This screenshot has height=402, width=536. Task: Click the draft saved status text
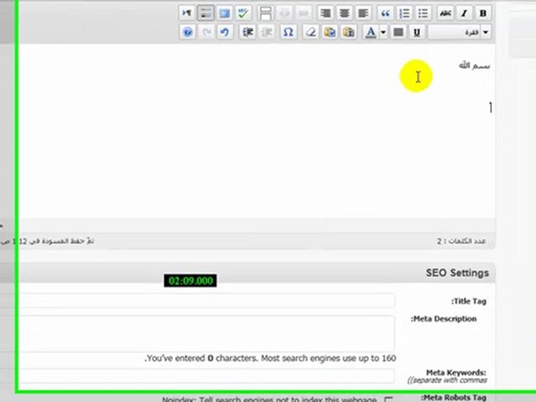tap(48, 241)
